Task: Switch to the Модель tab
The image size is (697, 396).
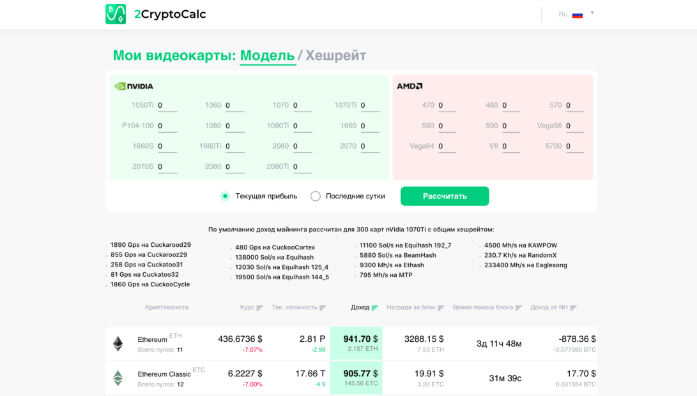Action: pyautogui.click(x=268, y=55)
